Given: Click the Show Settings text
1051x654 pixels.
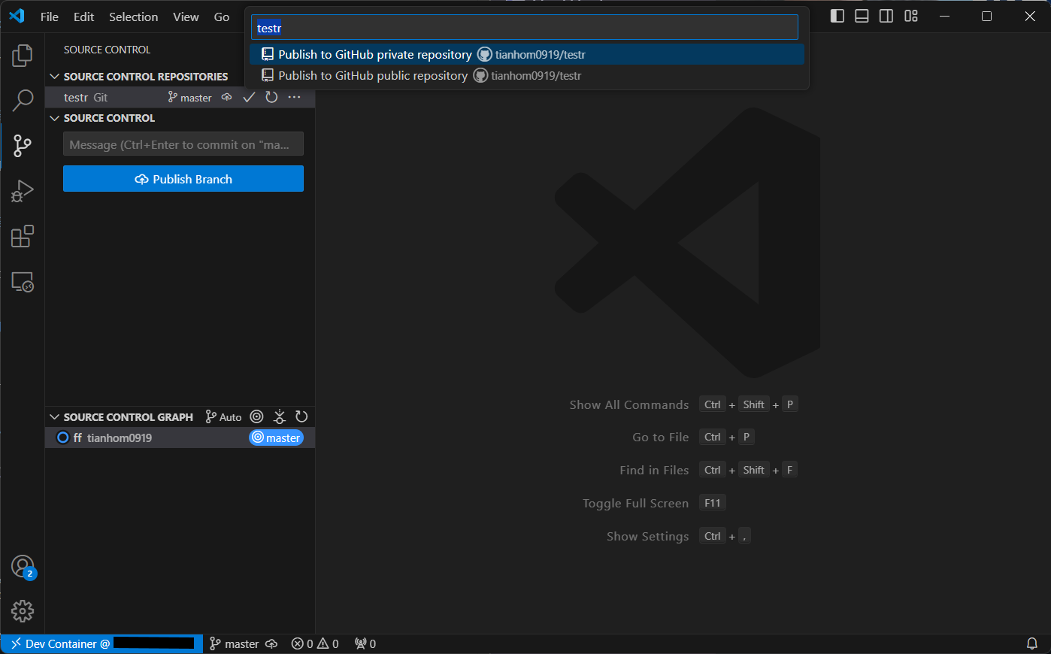Looking at the screenshot, I should point(648,536).
